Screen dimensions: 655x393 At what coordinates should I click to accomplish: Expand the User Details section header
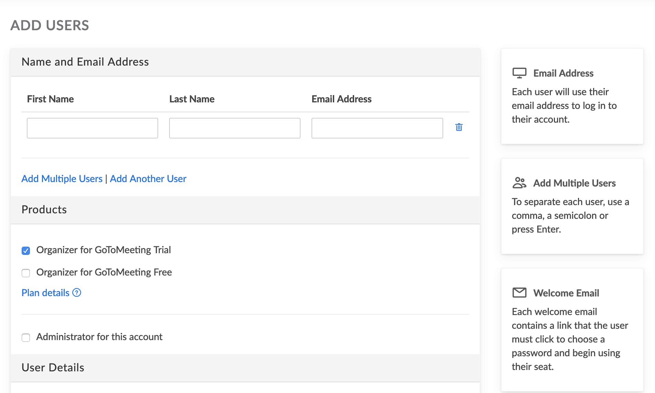coord(53,368)
